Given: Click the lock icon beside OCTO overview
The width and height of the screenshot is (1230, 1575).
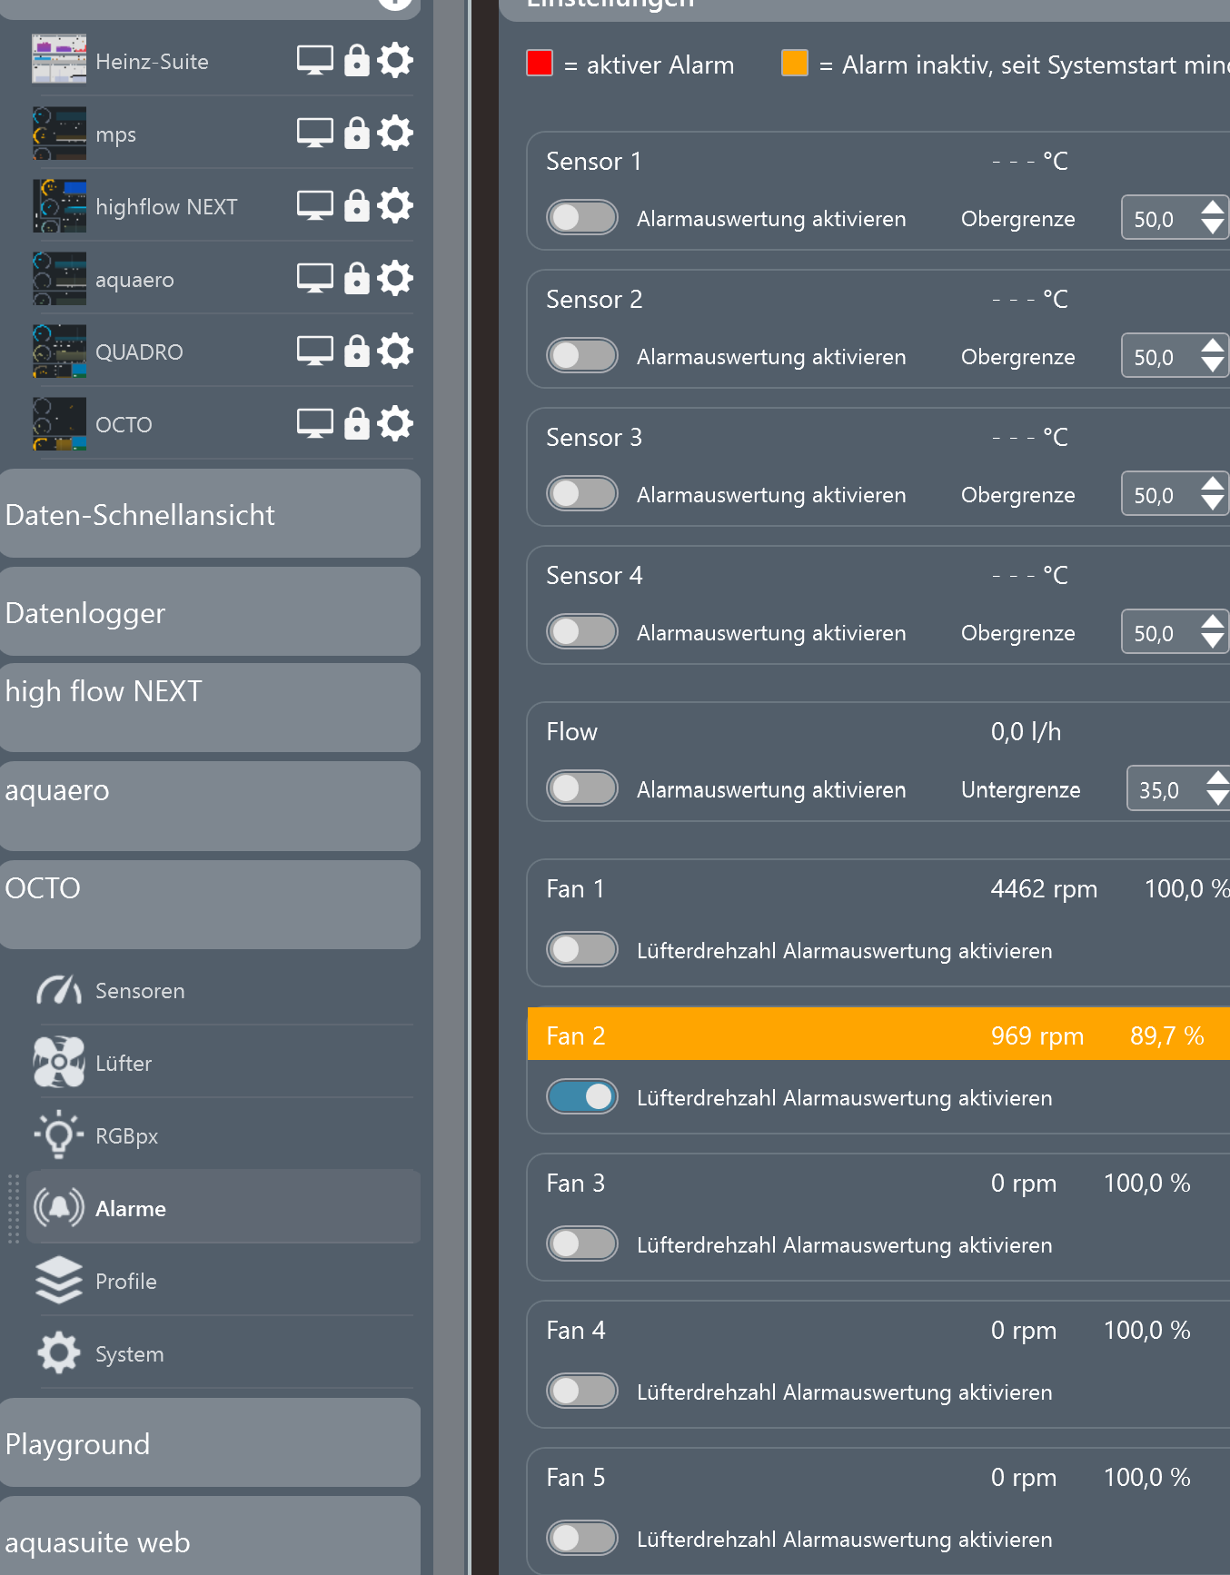Looking at the screenshot, I should point(357,424).
